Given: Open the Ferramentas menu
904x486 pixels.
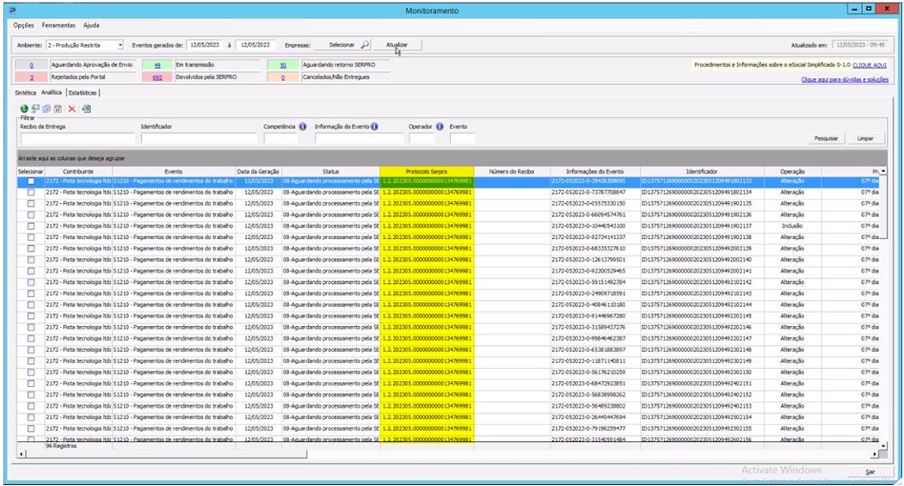Looking at the screenshot, I should [x=58, y=25].
